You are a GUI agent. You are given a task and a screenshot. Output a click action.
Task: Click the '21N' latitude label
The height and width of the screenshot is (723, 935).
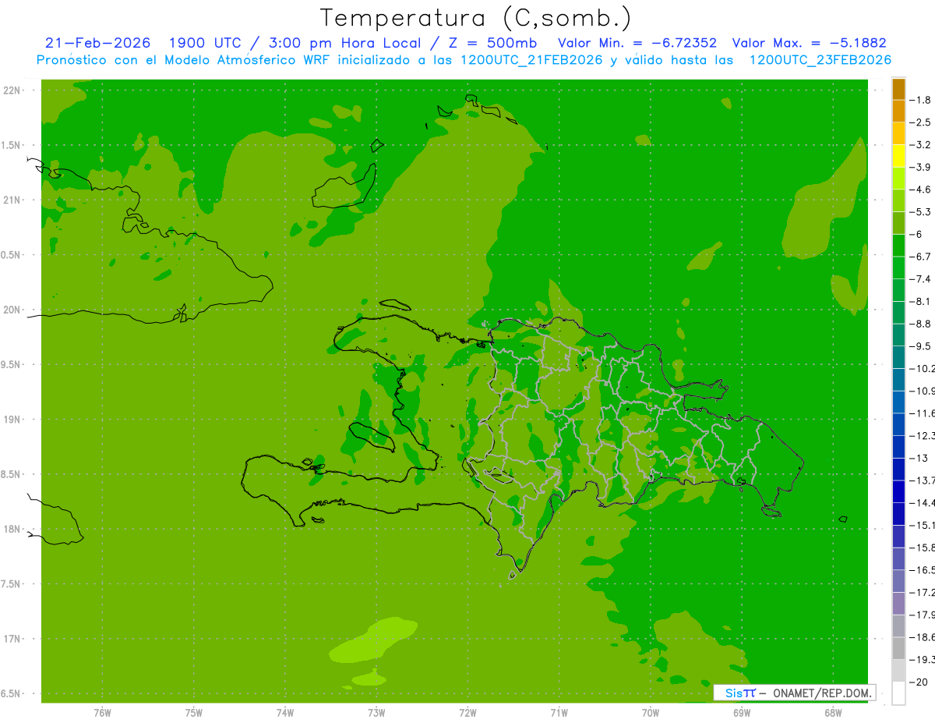click(12, 200)
